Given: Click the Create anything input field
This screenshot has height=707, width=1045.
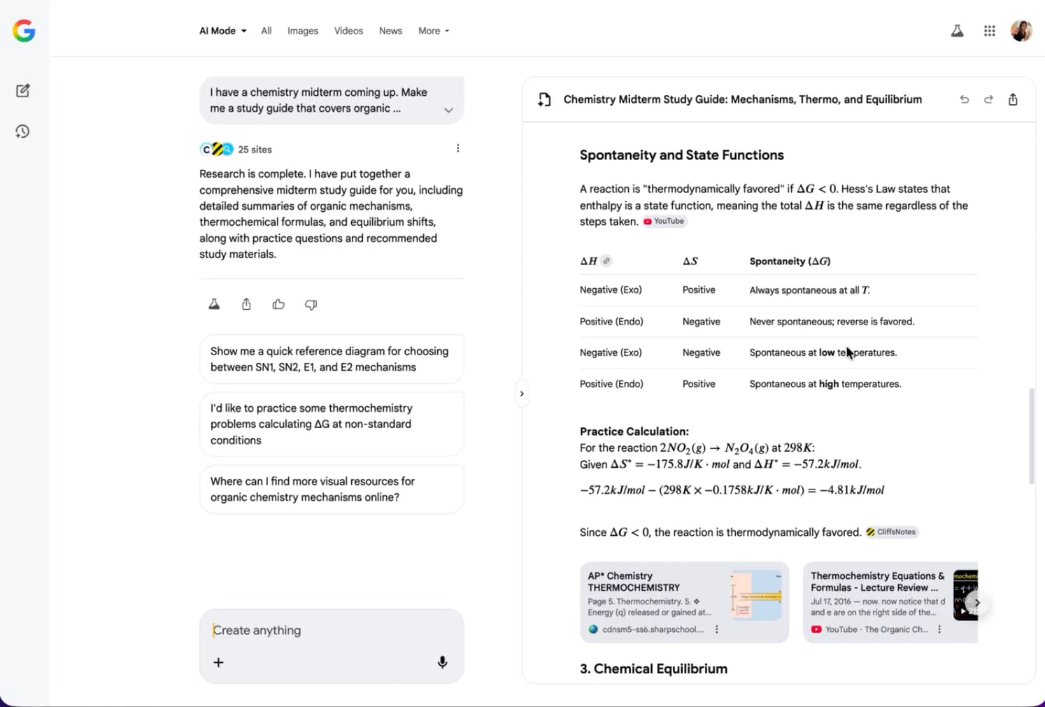Looking at the screenshot, I should (x=322, y=630).
